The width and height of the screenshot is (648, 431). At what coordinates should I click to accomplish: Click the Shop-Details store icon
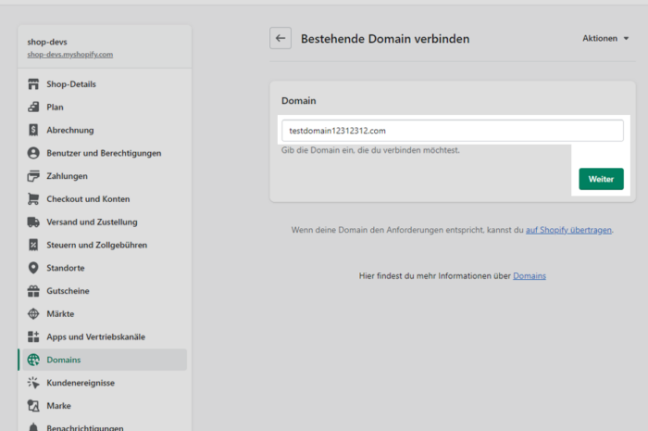coord(33,84)
